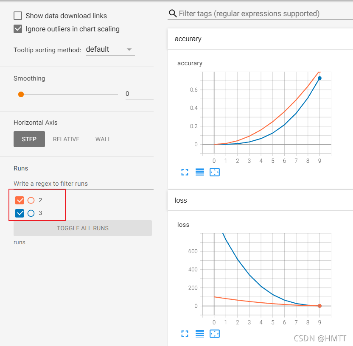
Task: Click the 'accurary' chart title above the plot
Action: [190, 63]
